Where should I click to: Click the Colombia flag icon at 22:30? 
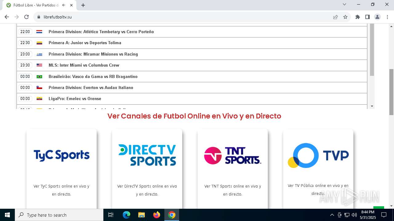(x=39, y=43)
